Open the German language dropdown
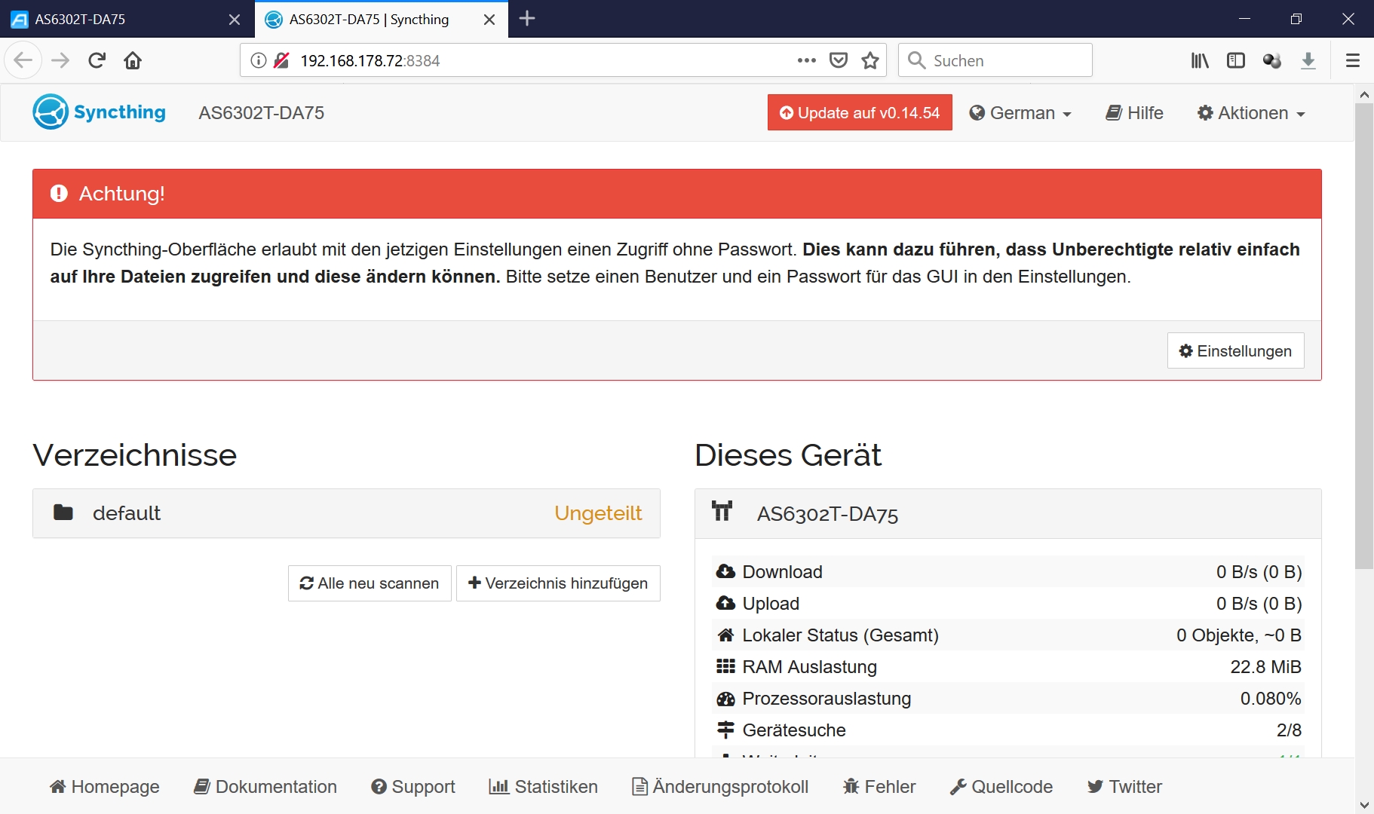The image size is (1374, 814). pyautogui.click(x=1020, y=113)
